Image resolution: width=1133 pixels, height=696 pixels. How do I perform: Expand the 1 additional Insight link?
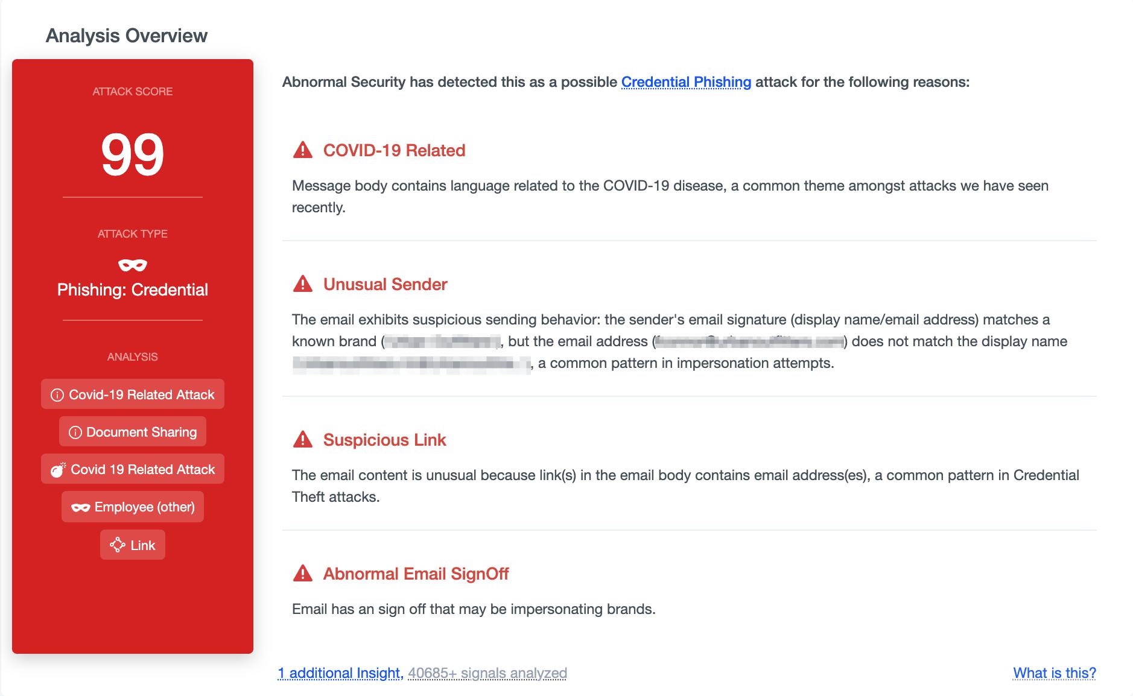tap(339, 673)
